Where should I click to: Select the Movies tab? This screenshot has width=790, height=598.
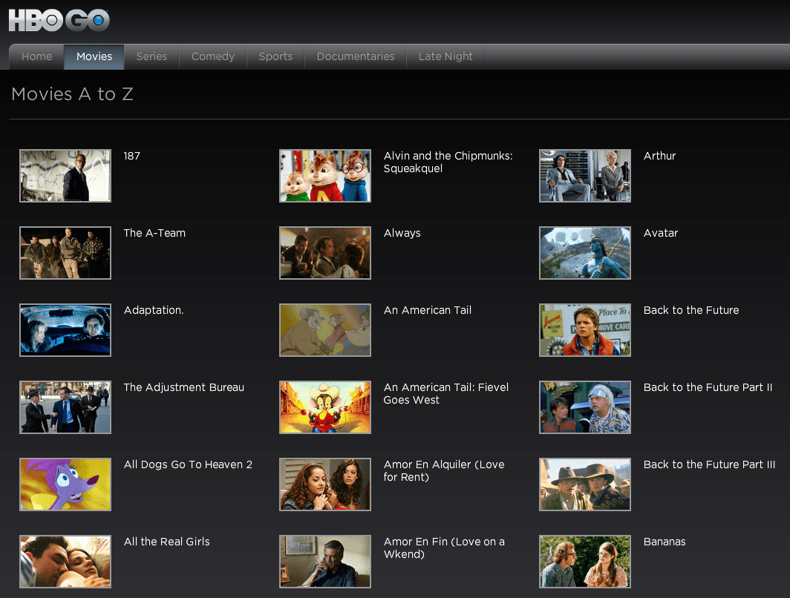point(94,56)
